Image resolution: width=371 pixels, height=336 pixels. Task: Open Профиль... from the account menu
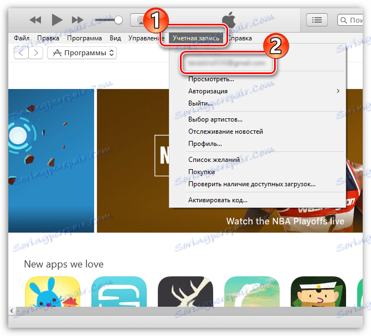point(257,144)
